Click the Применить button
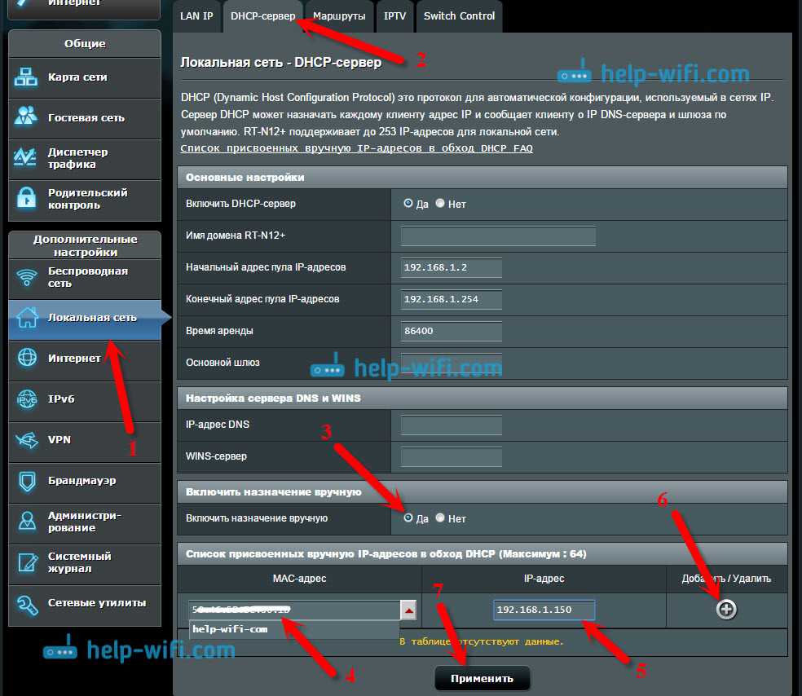Image resolution: width=802 pixels, height=696 pixels. pos(482,678)
